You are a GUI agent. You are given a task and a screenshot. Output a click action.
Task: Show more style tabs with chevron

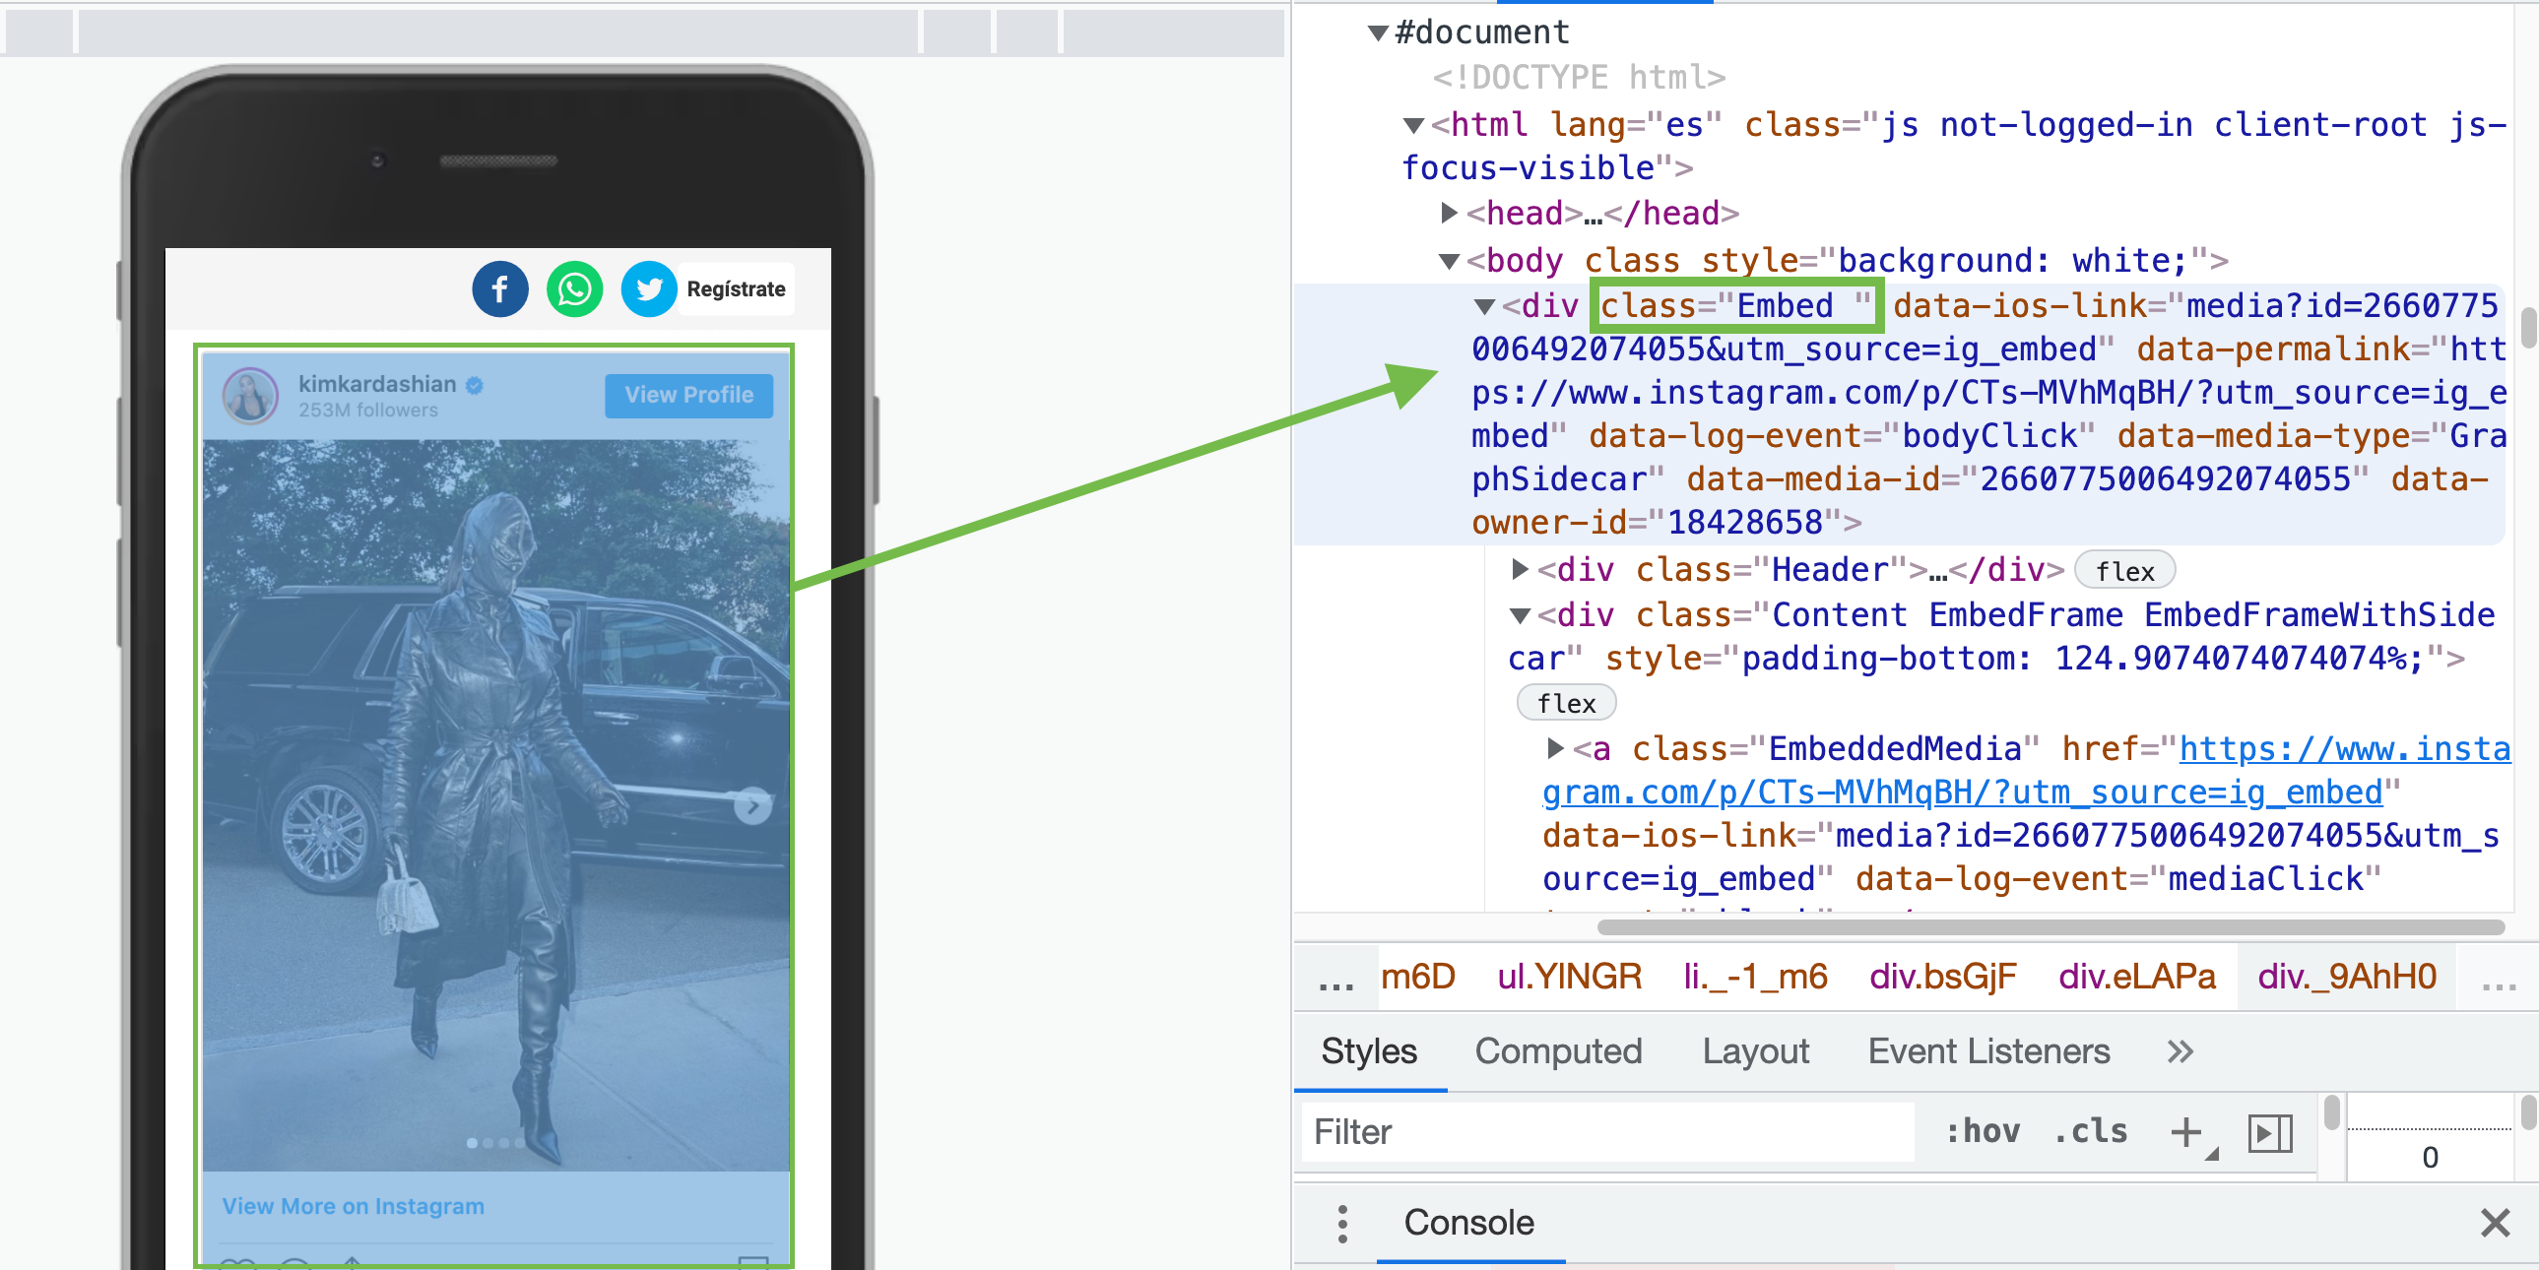pos(2180,1051)
